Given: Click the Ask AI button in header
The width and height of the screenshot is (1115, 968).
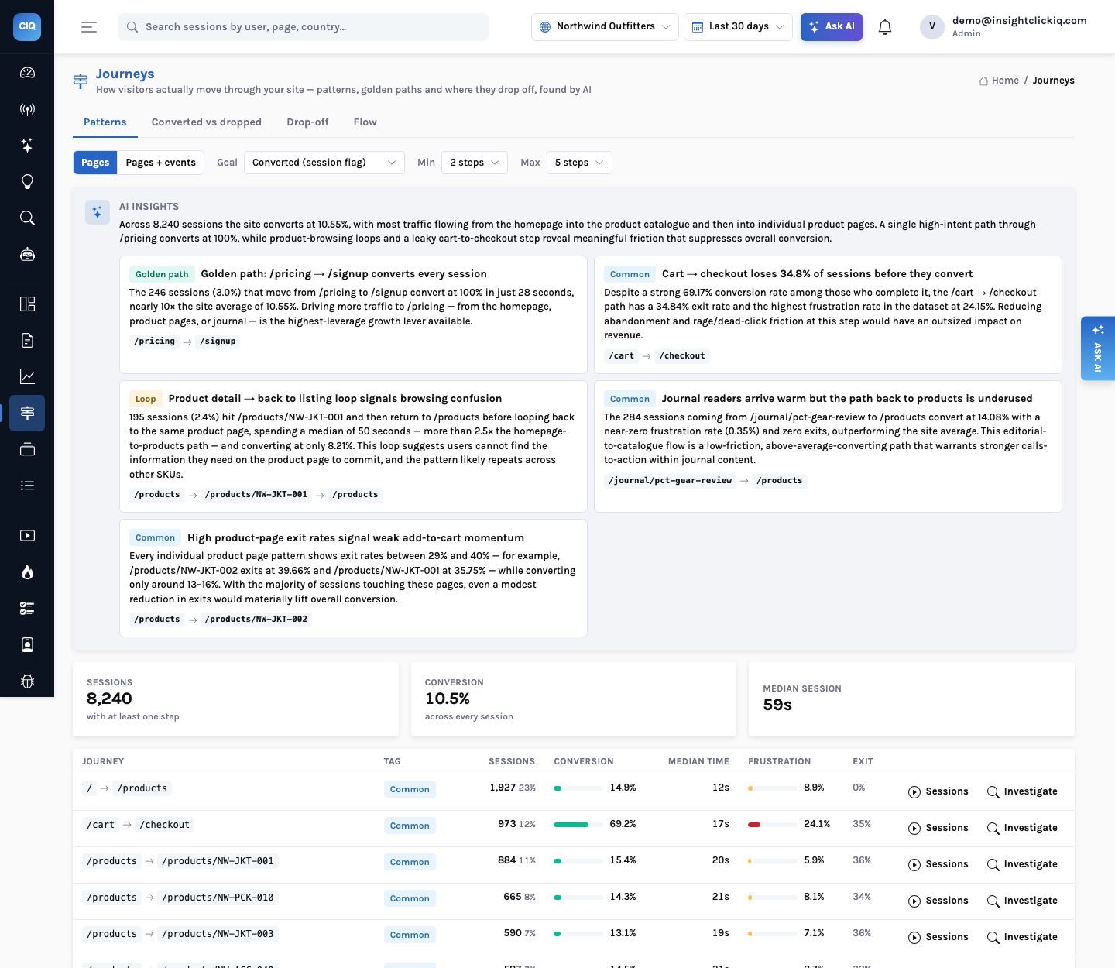Looking at the screenshot, I should (832, 27).
